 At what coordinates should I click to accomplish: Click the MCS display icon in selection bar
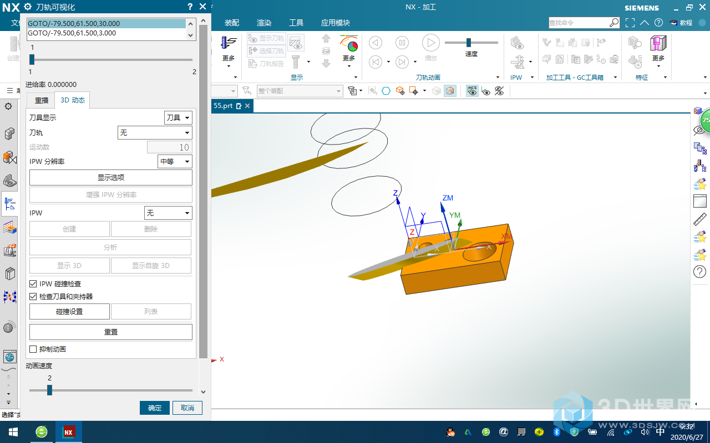click(472, 91)
